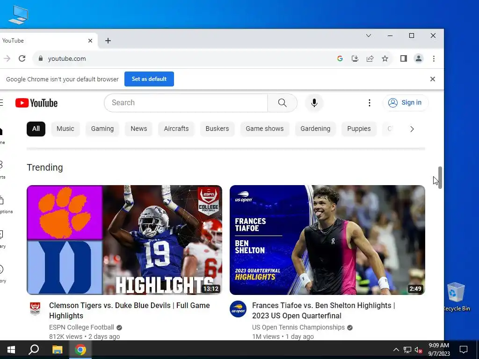Screen dimensions: 479x359
Task: Share this page icon
Action: 370,58
